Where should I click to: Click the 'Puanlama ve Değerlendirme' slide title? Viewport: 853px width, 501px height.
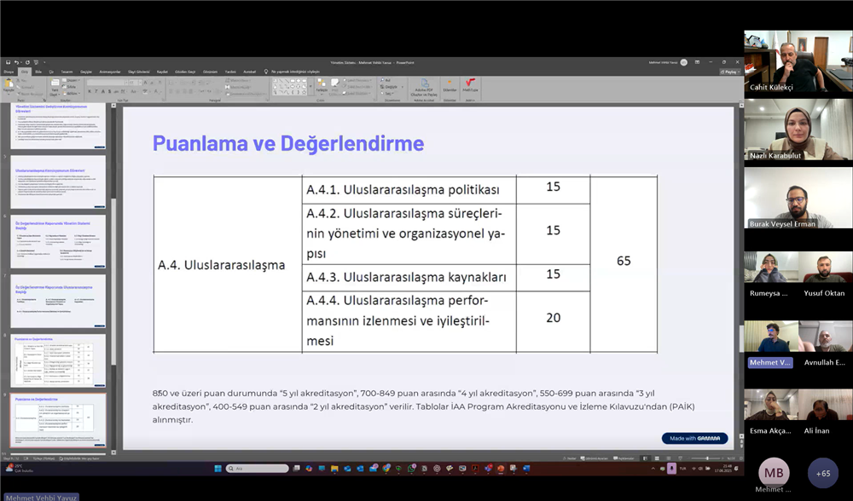[x=287, y=143]
